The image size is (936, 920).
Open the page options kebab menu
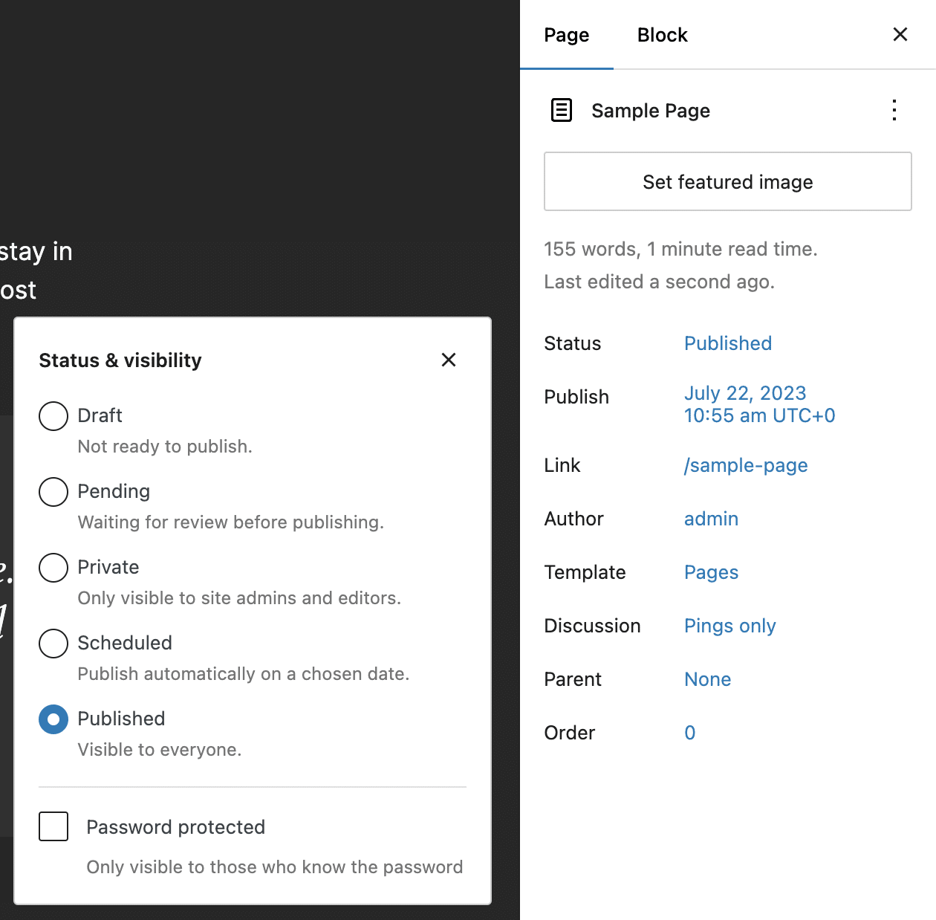(894, 110)
